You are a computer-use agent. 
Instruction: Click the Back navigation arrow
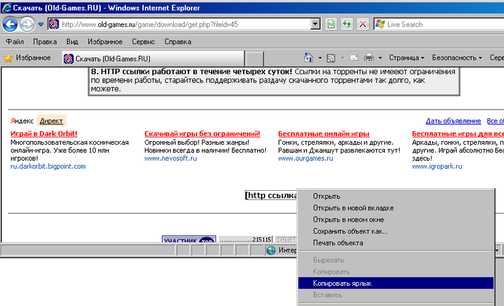point(9,24)
